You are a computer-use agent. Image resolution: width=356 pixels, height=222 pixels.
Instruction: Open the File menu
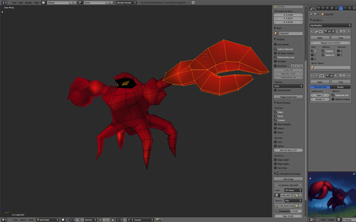pos(14,2)
